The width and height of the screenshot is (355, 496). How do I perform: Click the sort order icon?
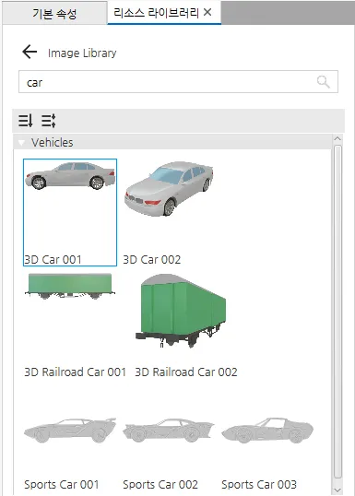(x=25, y=121)
